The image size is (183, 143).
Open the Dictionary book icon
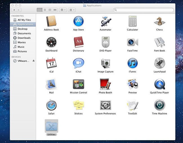point(79,42)
